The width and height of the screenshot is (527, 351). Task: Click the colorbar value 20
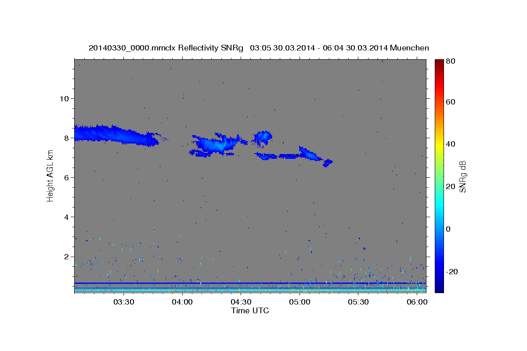click(450, 186)
